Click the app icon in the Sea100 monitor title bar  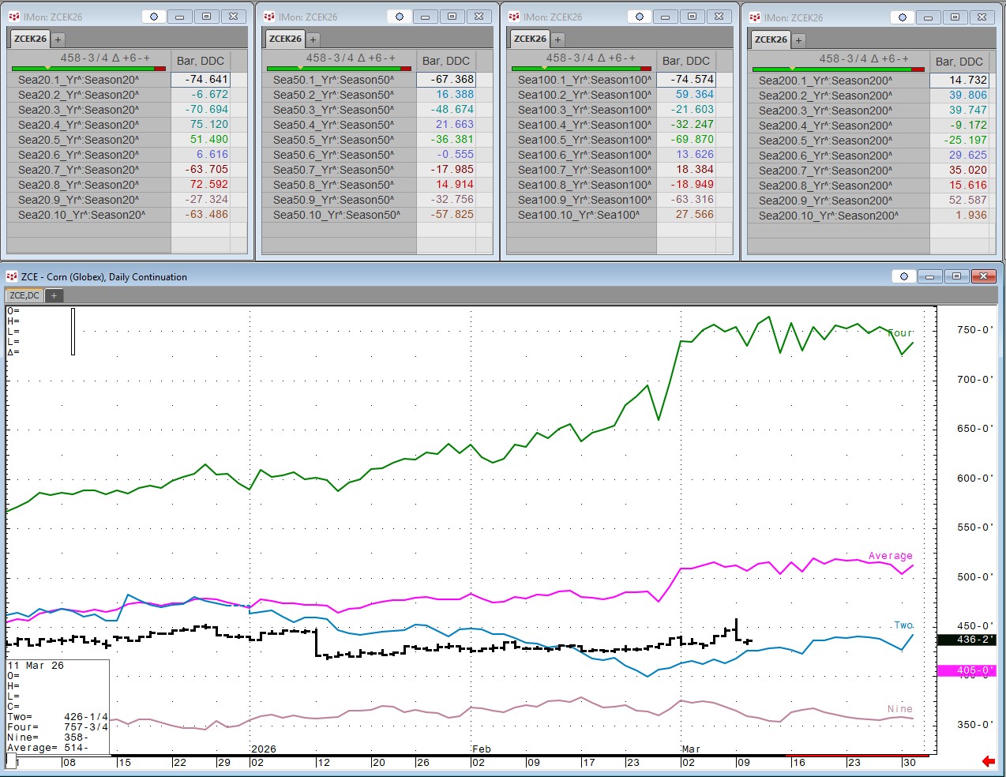tap(514, 17)
